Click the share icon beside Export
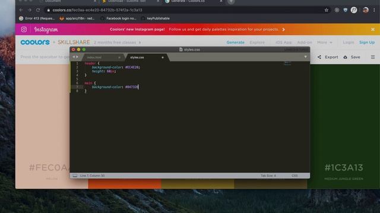 (x=319, y=57)
